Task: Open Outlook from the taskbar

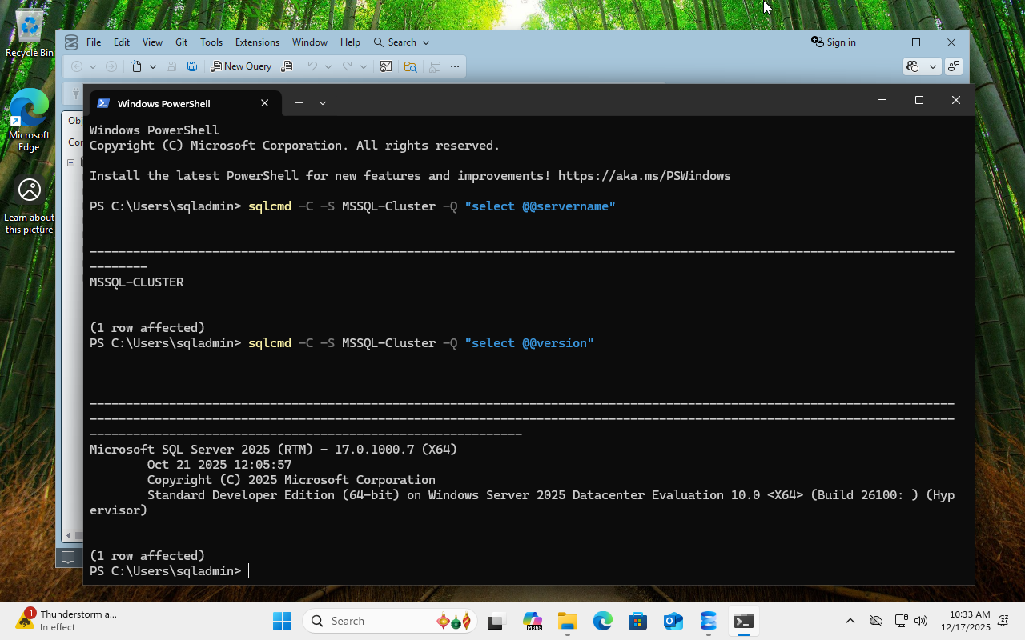Action: (x=673, y=621)
